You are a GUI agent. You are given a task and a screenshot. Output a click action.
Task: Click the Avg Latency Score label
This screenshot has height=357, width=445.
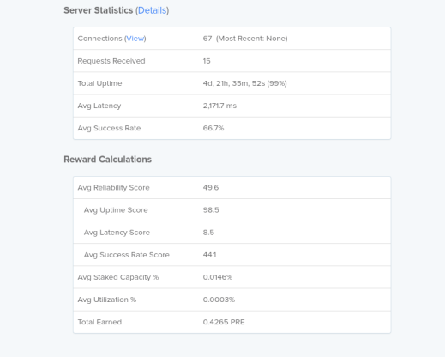tap(117, 233)
